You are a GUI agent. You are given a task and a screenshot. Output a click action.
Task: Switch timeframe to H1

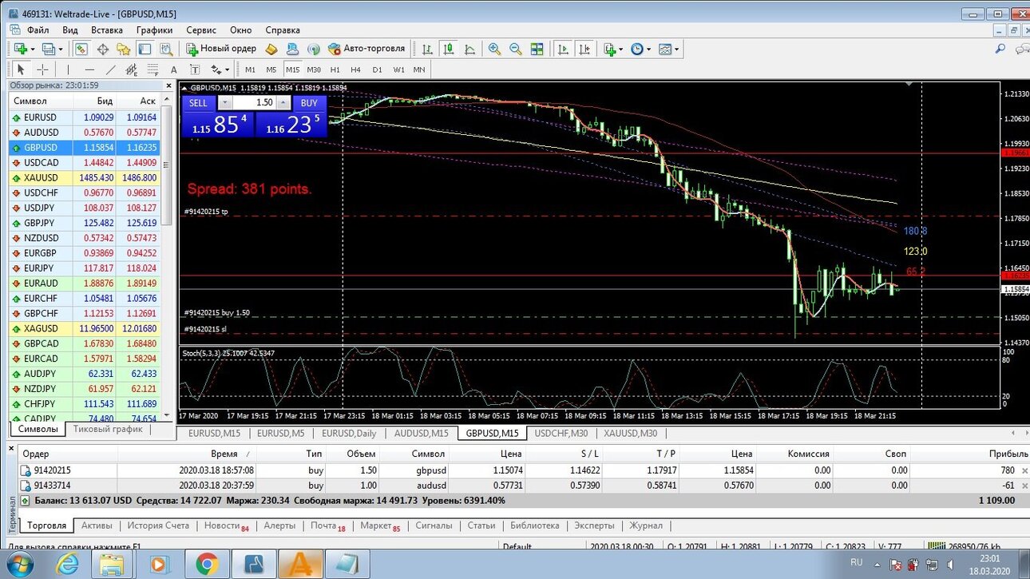point(335,69)
